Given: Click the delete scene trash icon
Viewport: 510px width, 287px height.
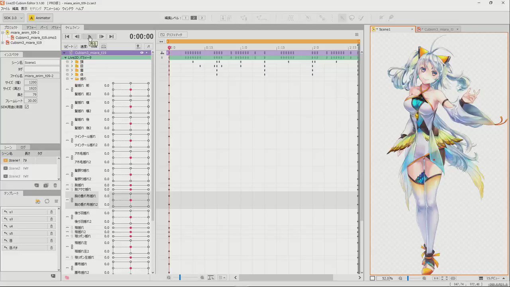Looking at the screenshot, I should click(55, 185).
